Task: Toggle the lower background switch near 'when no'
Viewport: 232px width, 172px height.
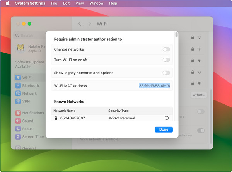Action: [x=201, y=130]
